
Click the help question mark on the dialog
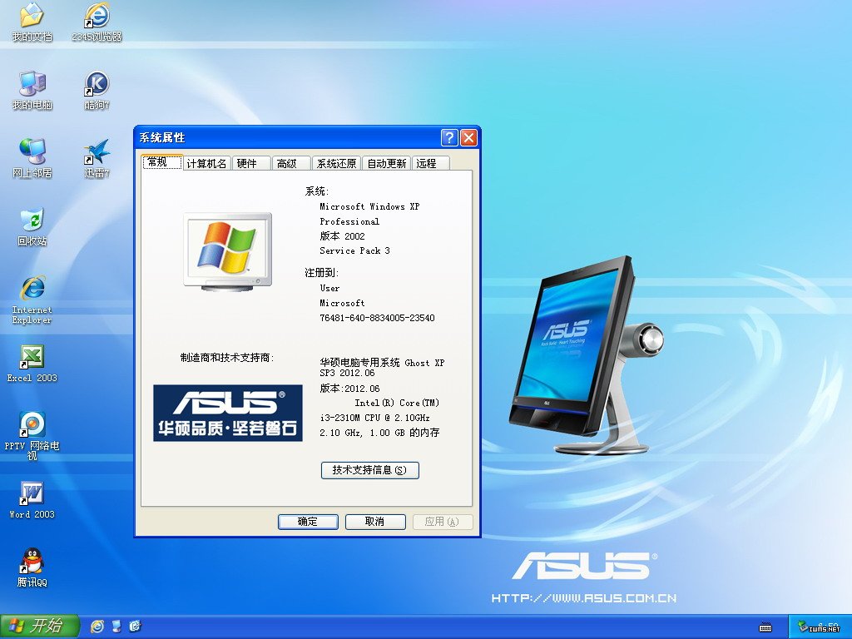(448, 137)
